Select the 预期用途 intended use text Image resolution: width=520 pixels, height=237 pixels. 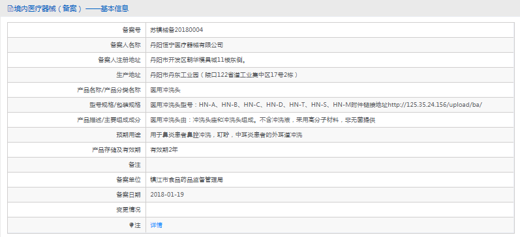[x=226, y=135]
